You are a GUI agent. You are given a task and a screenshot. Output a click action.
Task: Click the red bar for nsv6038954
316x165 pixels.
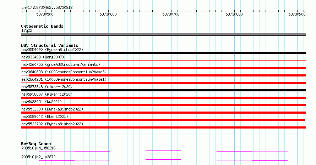[x=163, y=105]
